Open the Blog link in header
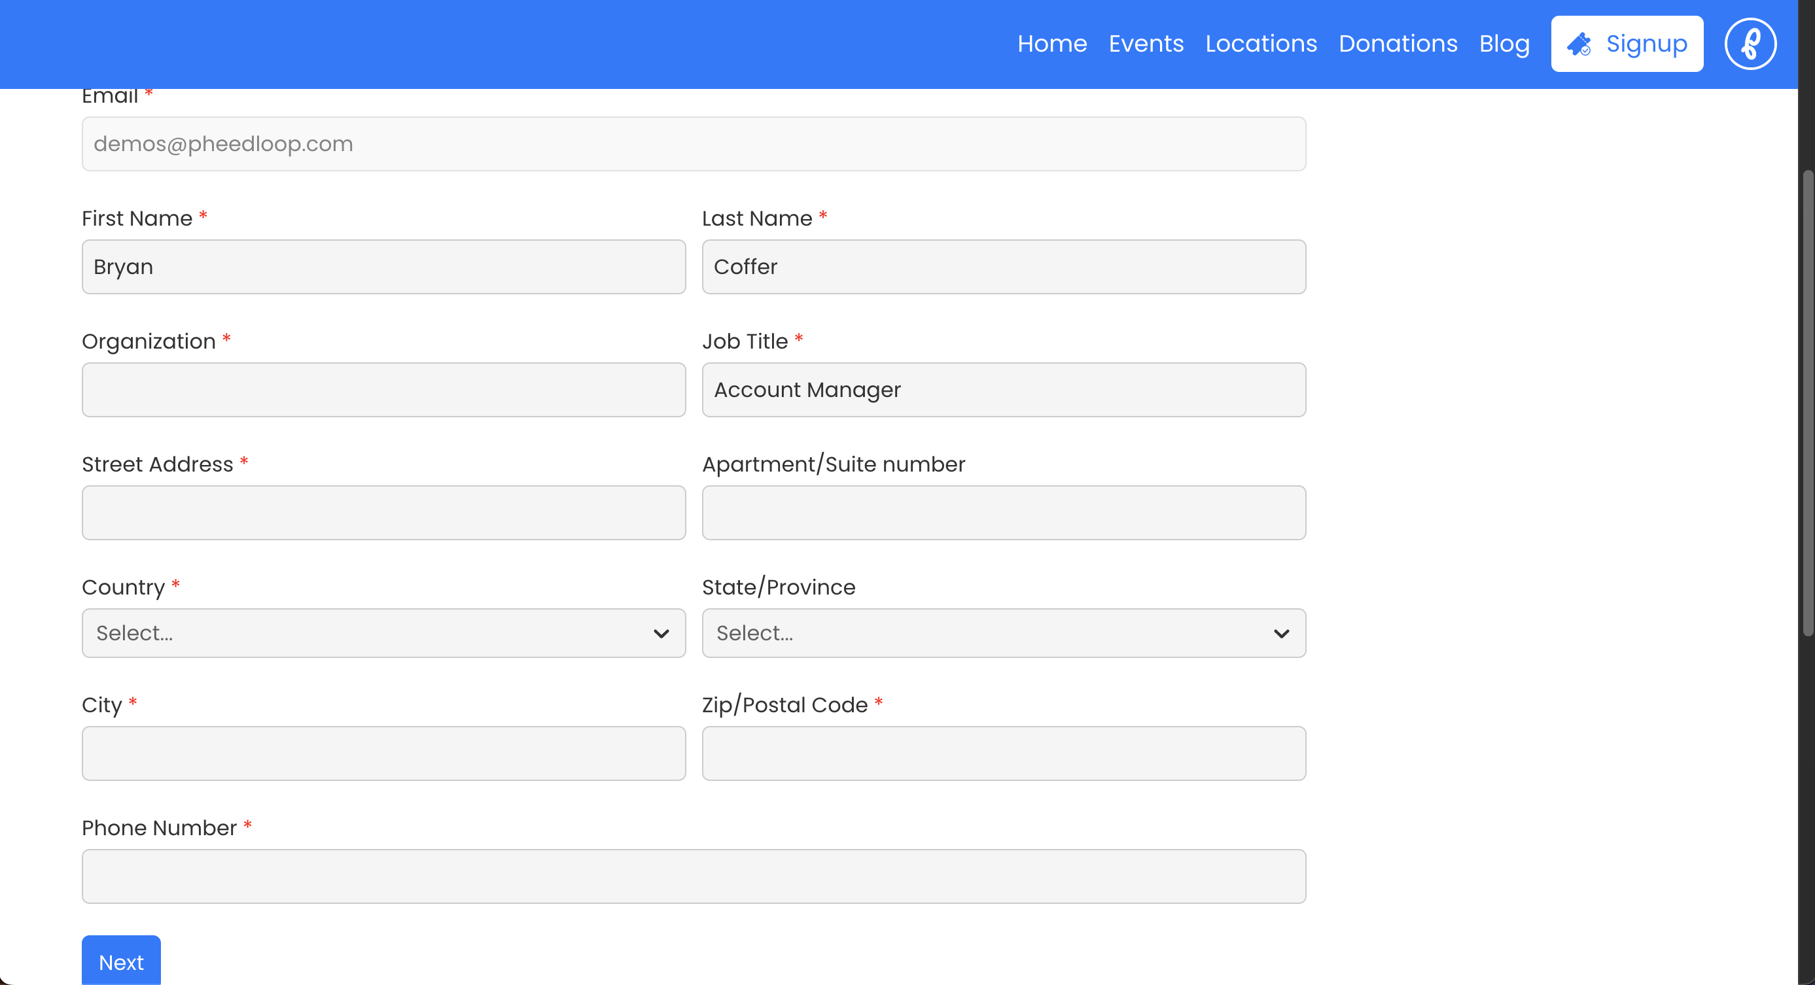The width and height of the screenshot is (1815, 985). (x=1504, y=44)
